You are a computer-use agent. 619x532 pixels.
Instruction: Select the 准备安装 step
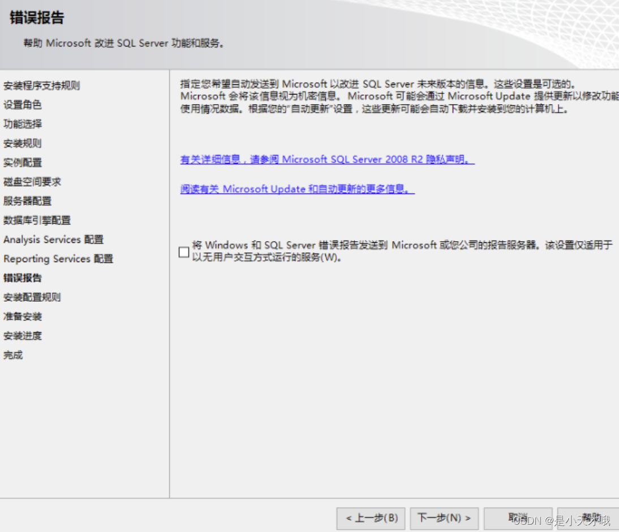[x=22, y=316]
